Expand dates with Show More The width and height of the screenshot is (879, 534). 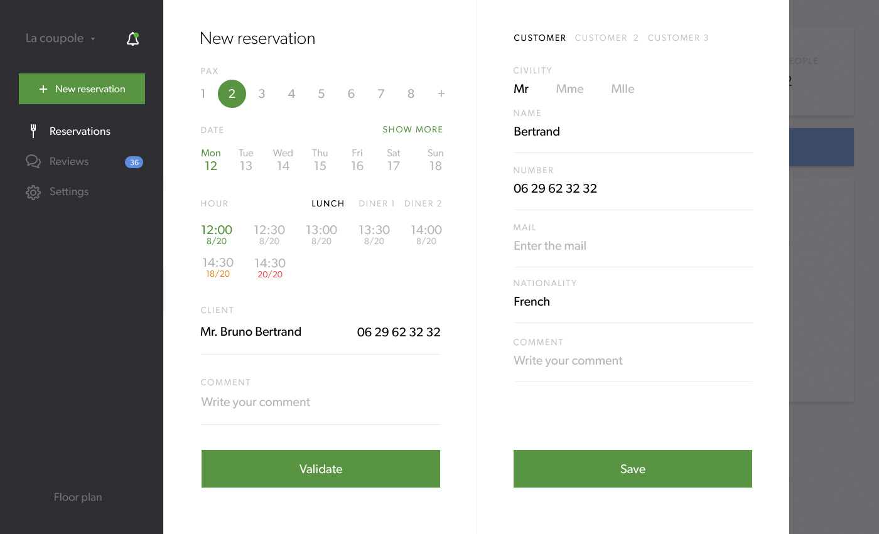click(x=413, y=130)
